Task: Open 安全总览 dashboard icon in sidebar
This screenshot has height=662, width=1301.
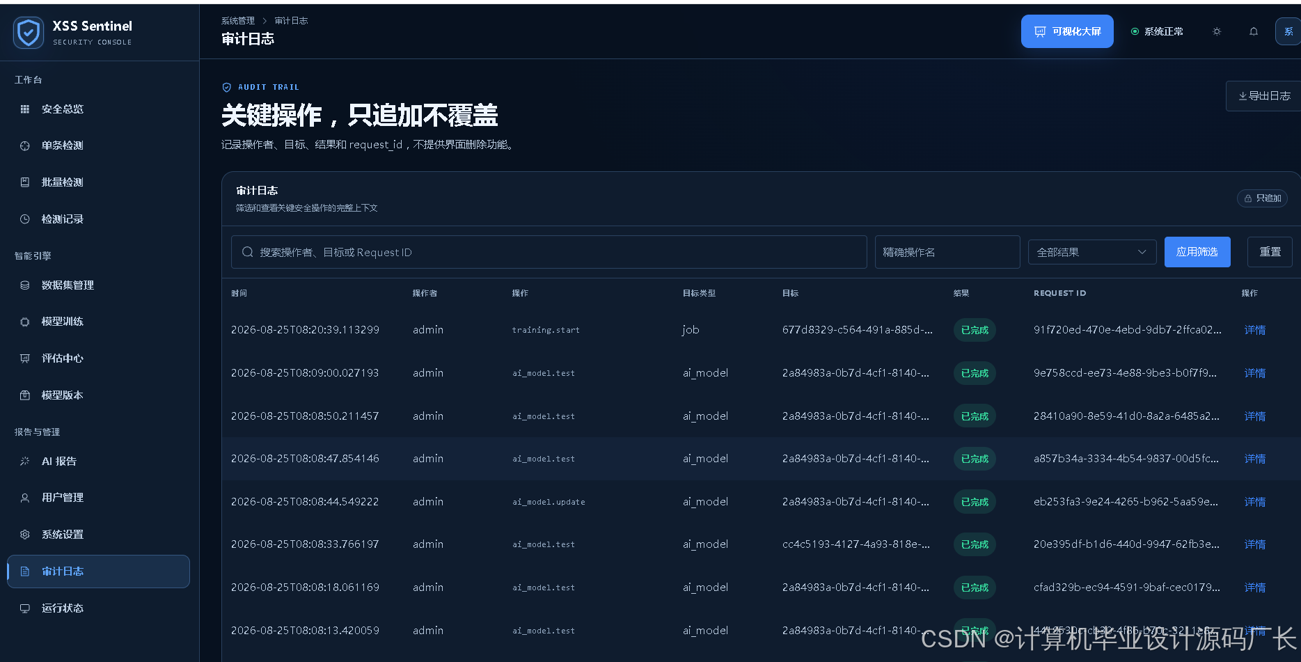Action: pos(25,109)
